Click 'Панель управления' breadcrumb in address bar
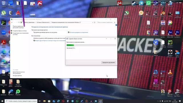The image size is (183, 103). tap(29, 22)
